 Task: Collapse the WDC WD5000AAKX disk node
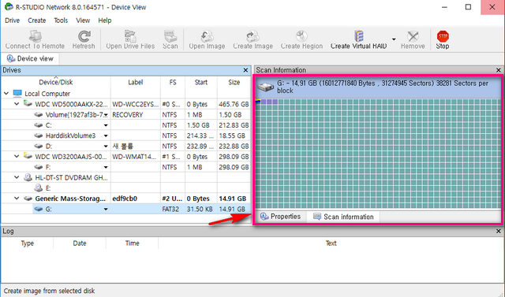tap(17, 104)
